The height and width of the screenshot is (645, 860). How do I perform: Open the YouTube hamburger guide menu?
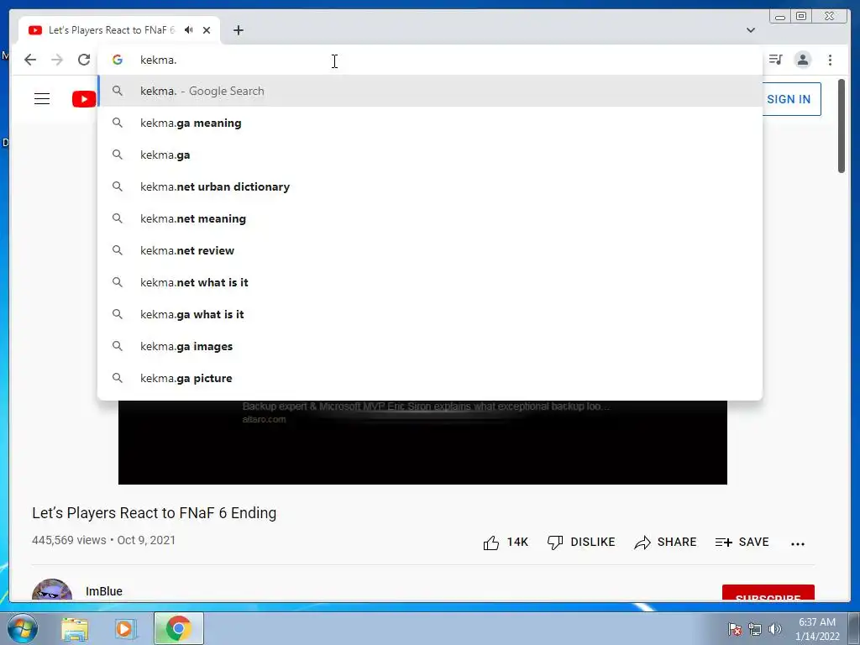(x=42, y=99)
